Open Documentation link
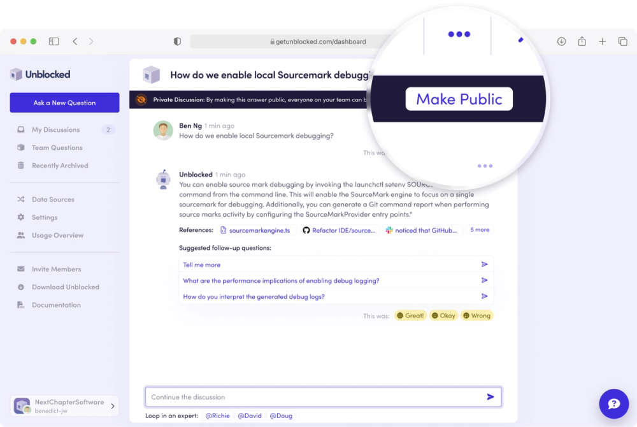The width and height of the screenshot is (637, 427). [56, 305]
